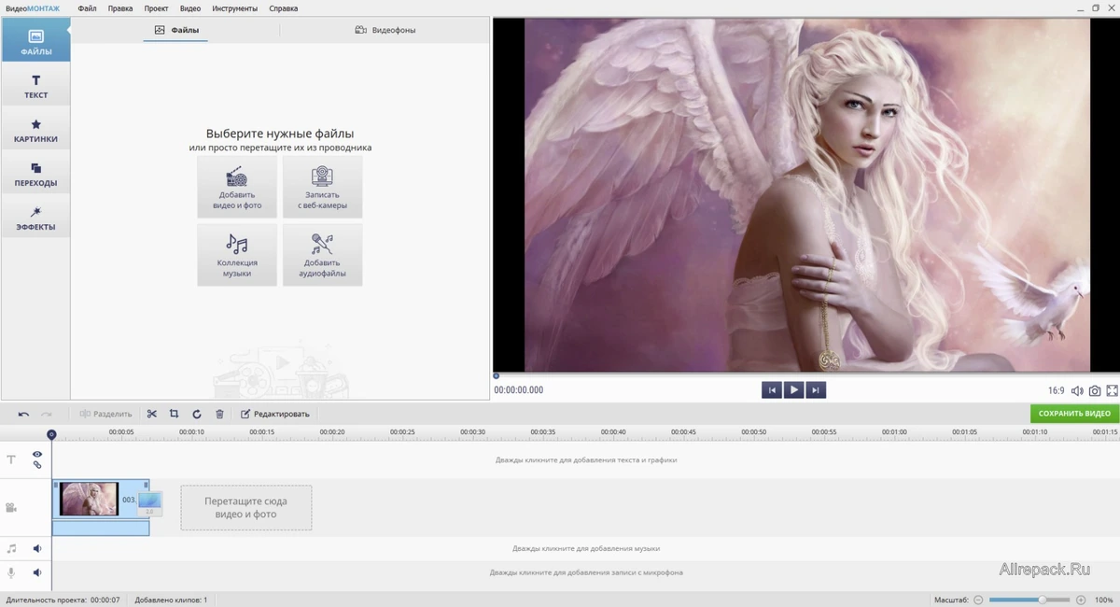Click the text track T icon
Screen dimensions: 1120x607
[x=11, y=459]
